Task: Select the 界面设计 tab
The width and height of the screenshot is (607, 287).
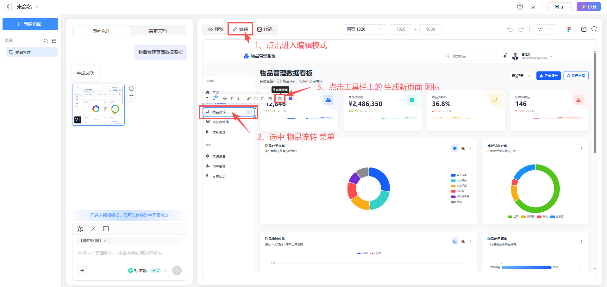Action: tap(101, 31)
